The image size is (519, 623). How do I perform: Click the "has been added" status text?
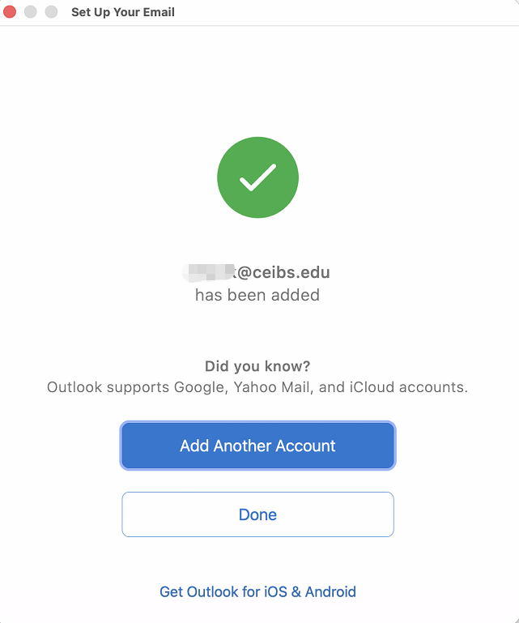click(257, 295)
